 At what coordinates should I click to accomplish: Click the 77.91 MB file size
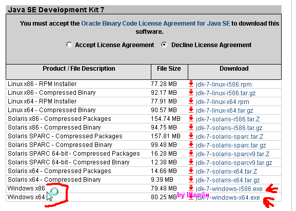164,101
